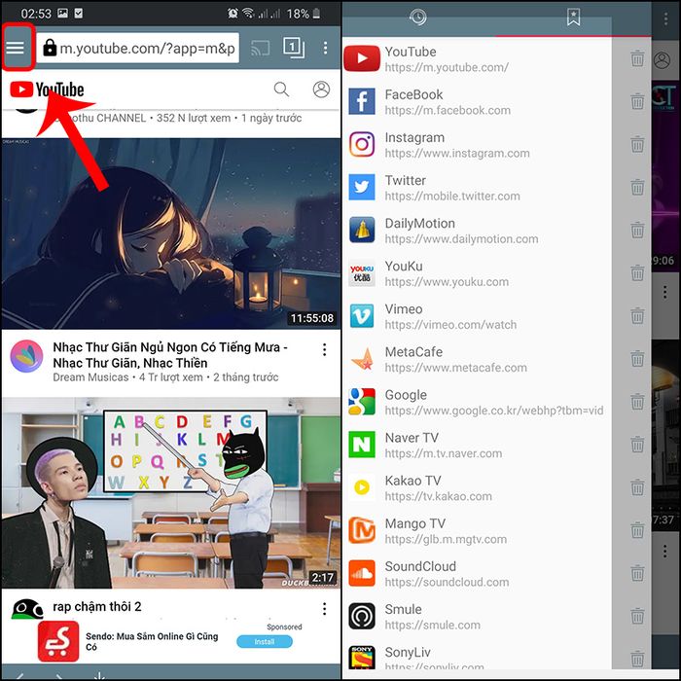Viewport: 681px width, 681px height.
Task: Open the rap chậm thôi 2 video title
Action: tap(97, 606)
